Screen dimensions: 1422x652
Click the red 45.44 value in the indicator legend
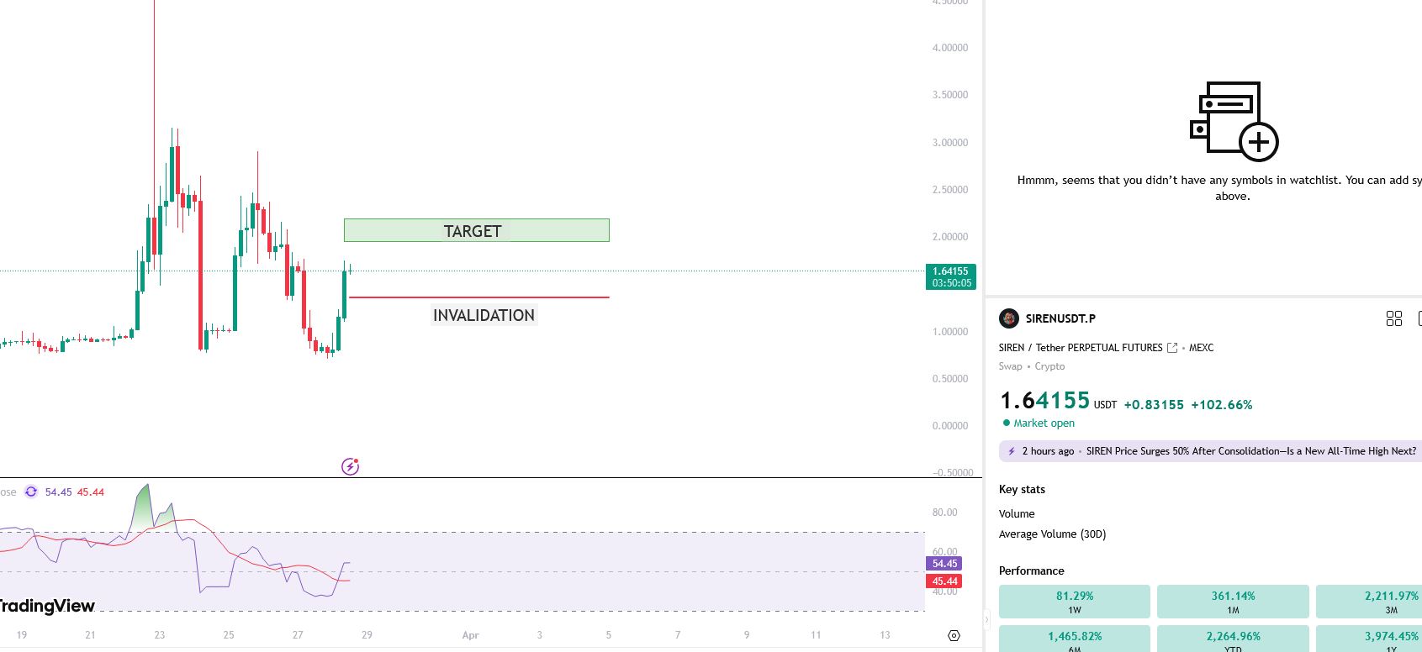91,492
